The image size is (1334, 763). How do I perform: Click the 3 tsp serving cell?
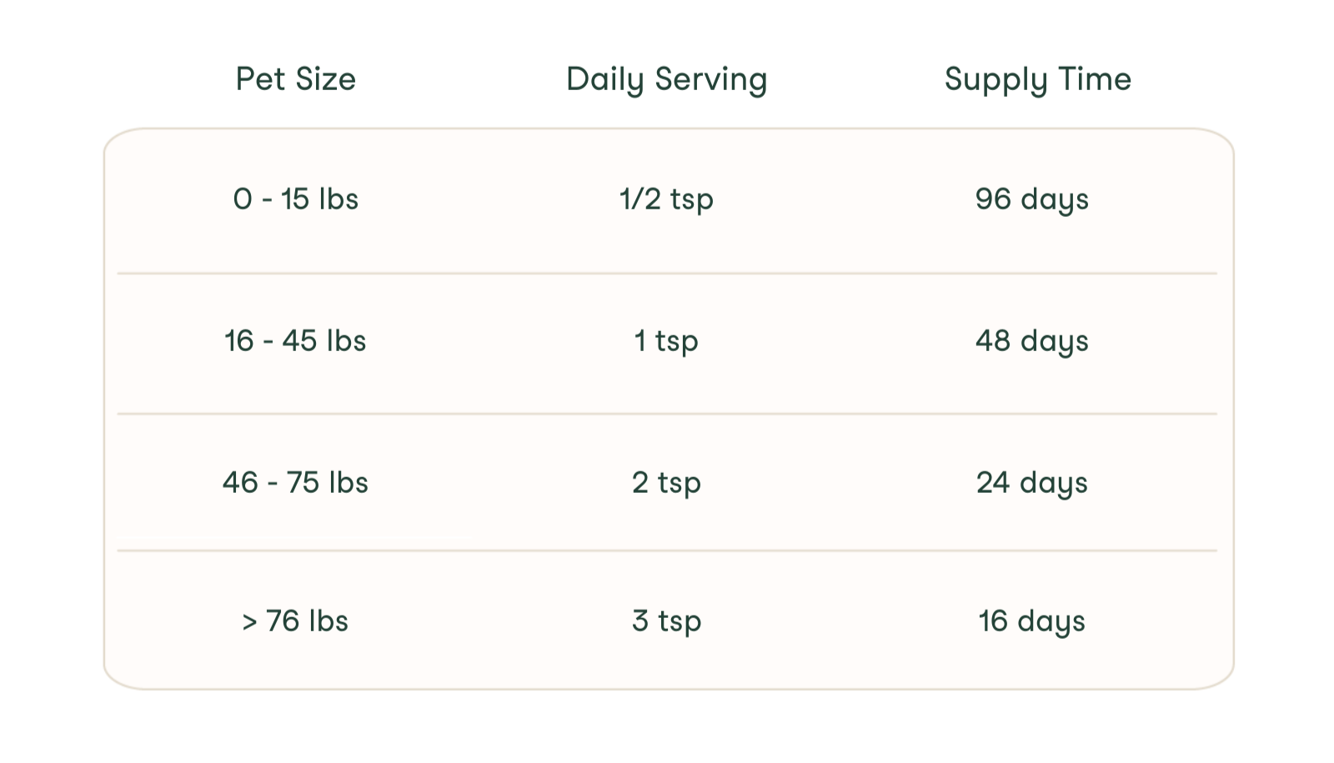[x=666, y=621]
